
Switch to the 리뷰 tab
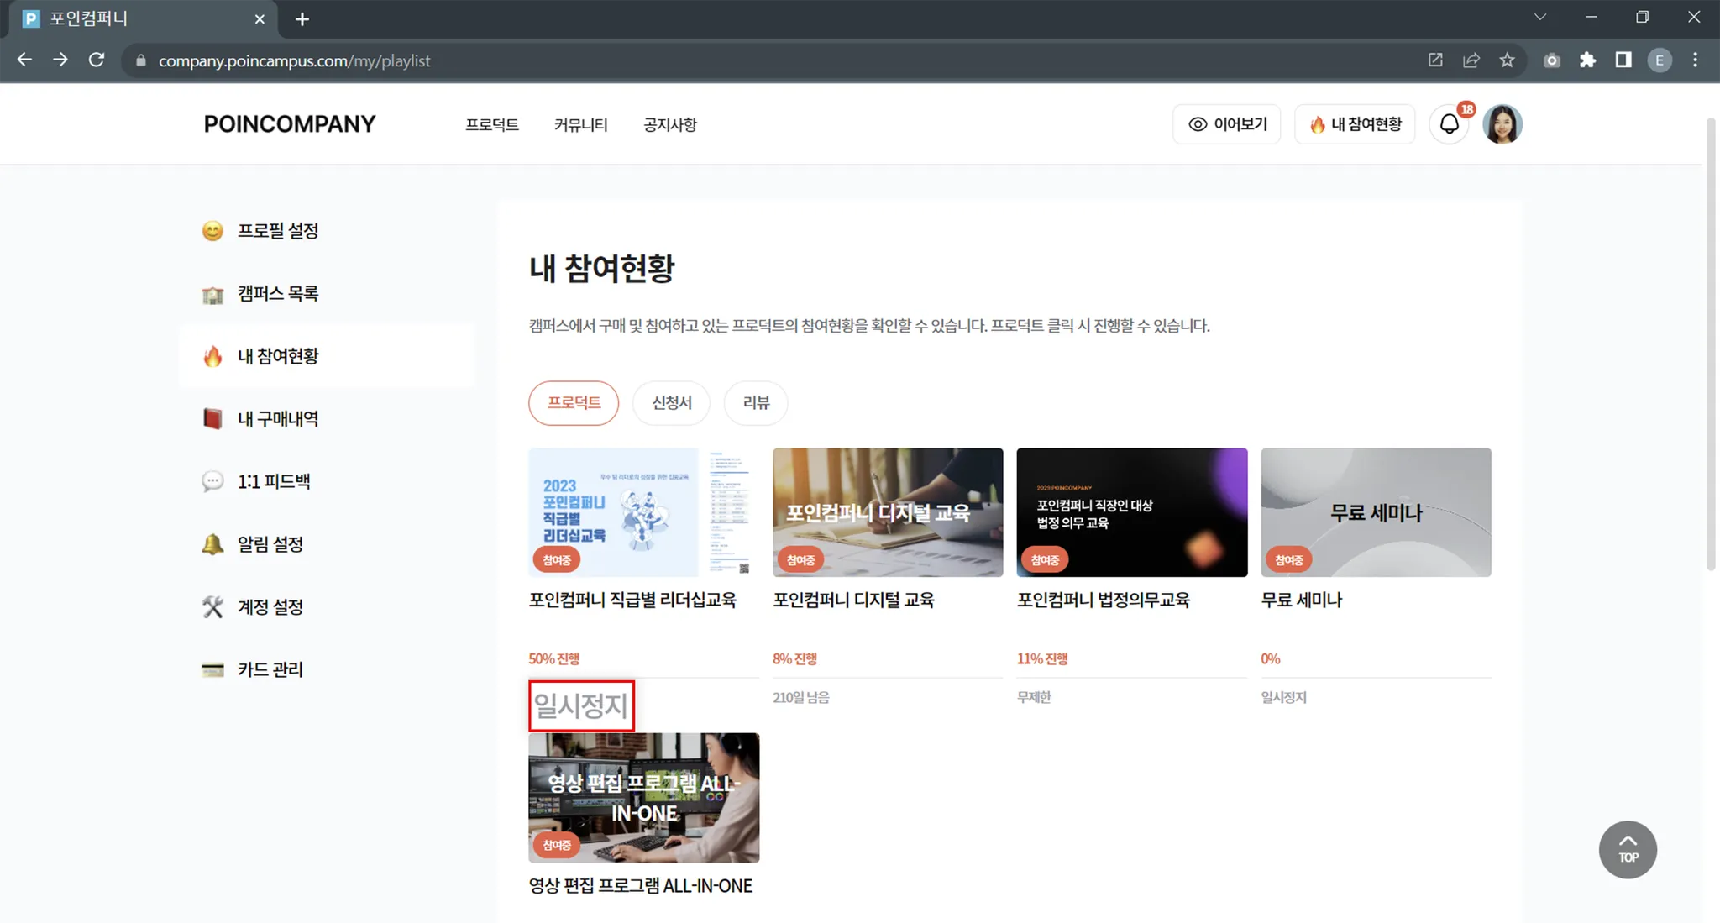755,402
